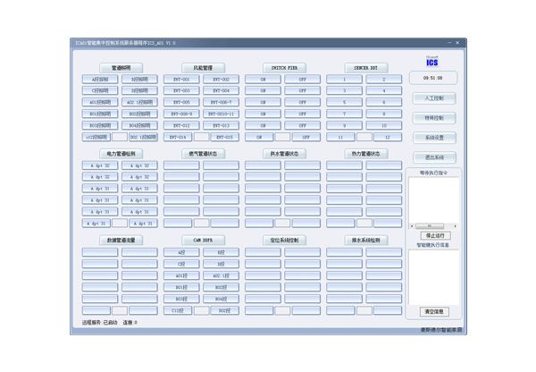The image size is (536, 372).
Task: Turn OFF the bottom SWITCH FIER row
Action: tap(306, 138)
